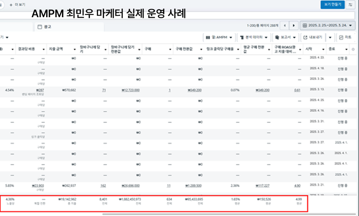Click the 내보내기 export icon
The width and height of the screenshot is (359, 216).
click(305, 37)
